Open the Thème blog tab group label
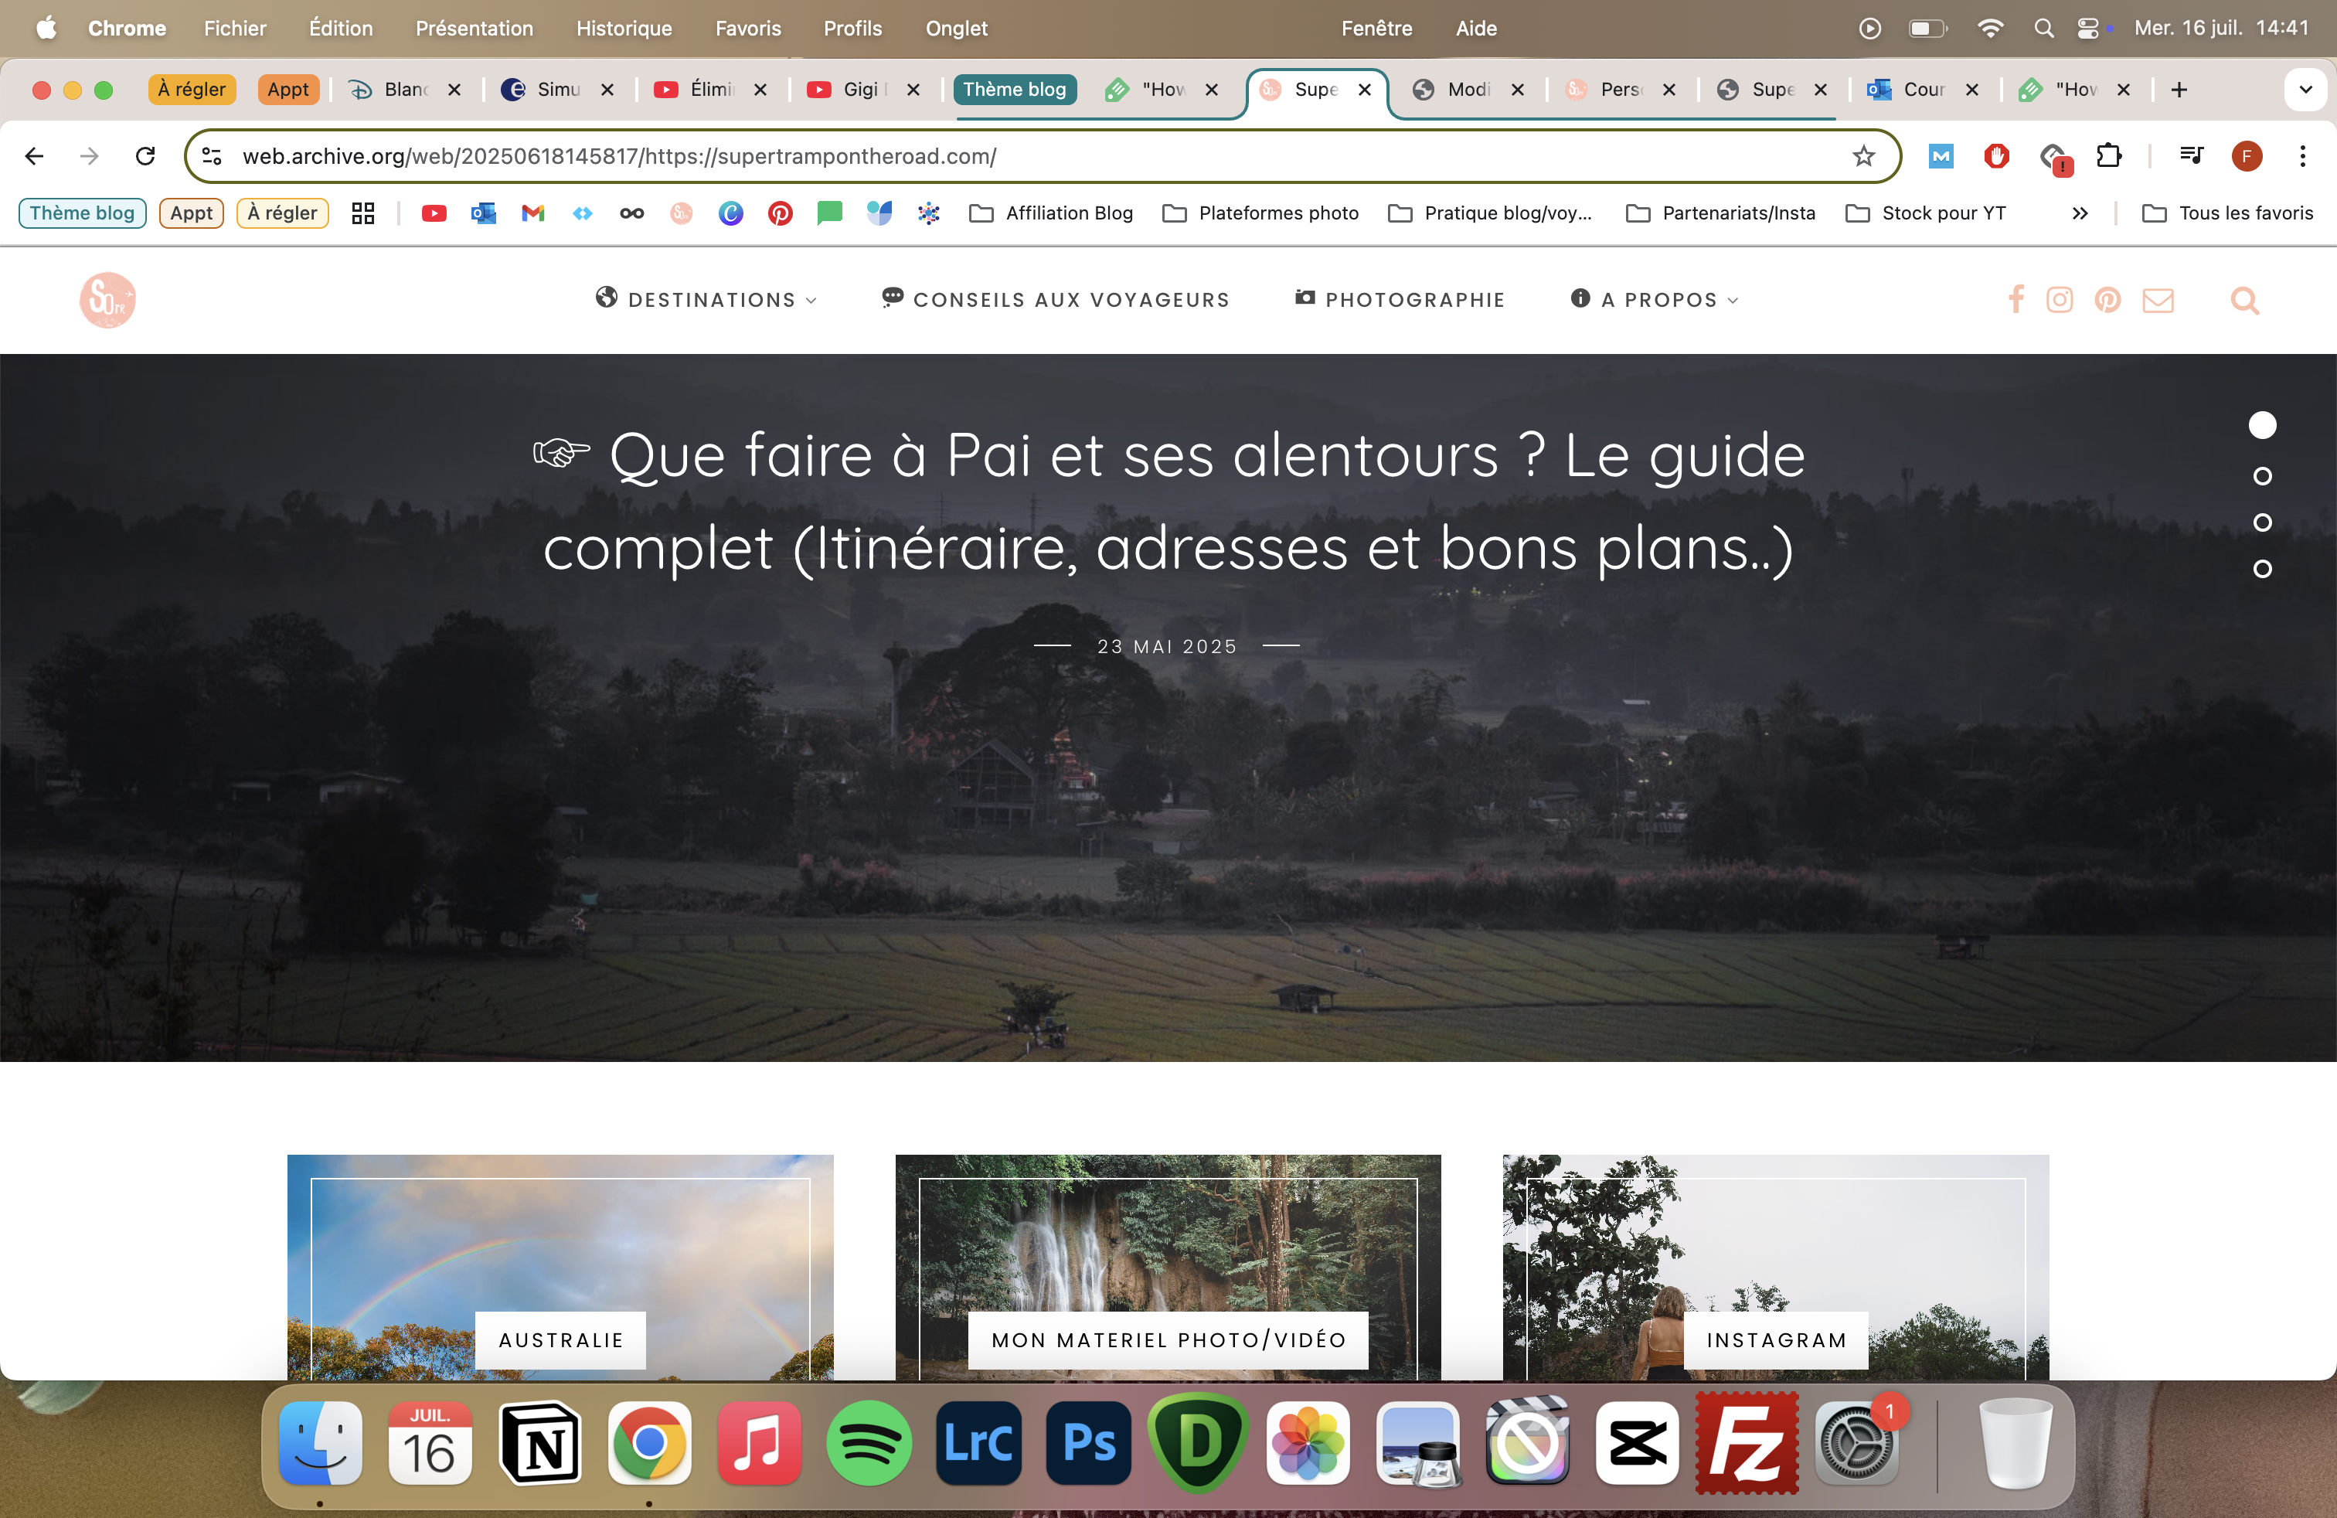The height and width of the screenshot is (1518, 2337). tap(1015, 90)
